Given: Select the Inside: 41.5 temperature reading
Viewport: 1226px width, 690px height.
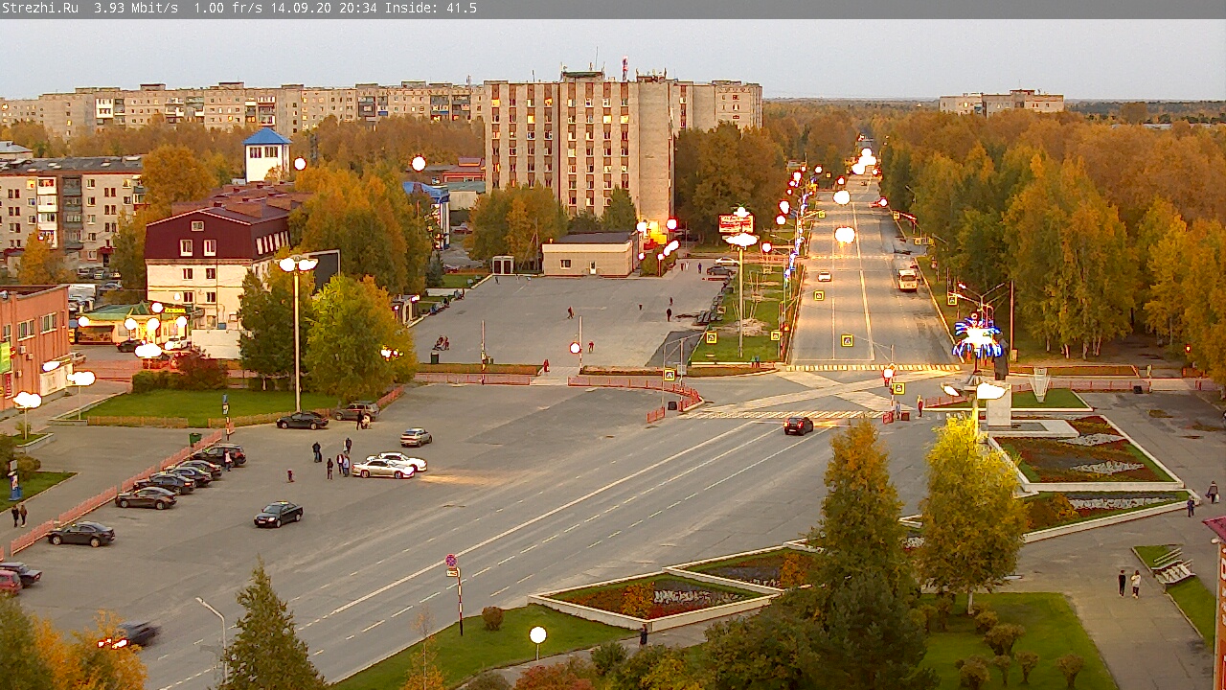Looking at the screenshot, I should point(431,8).
